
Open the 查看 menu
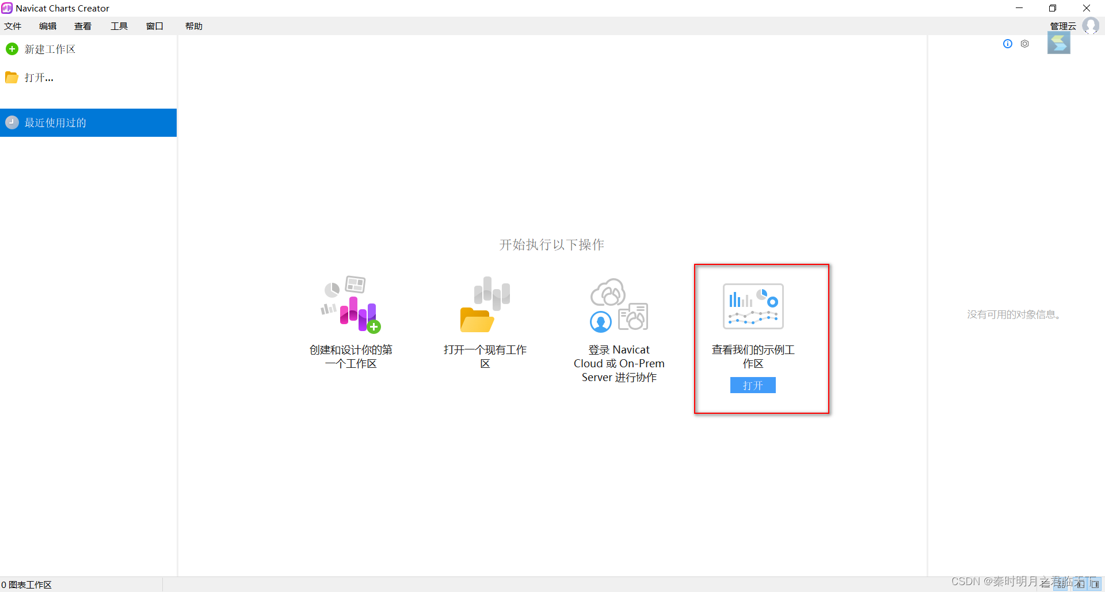[83, 26]
